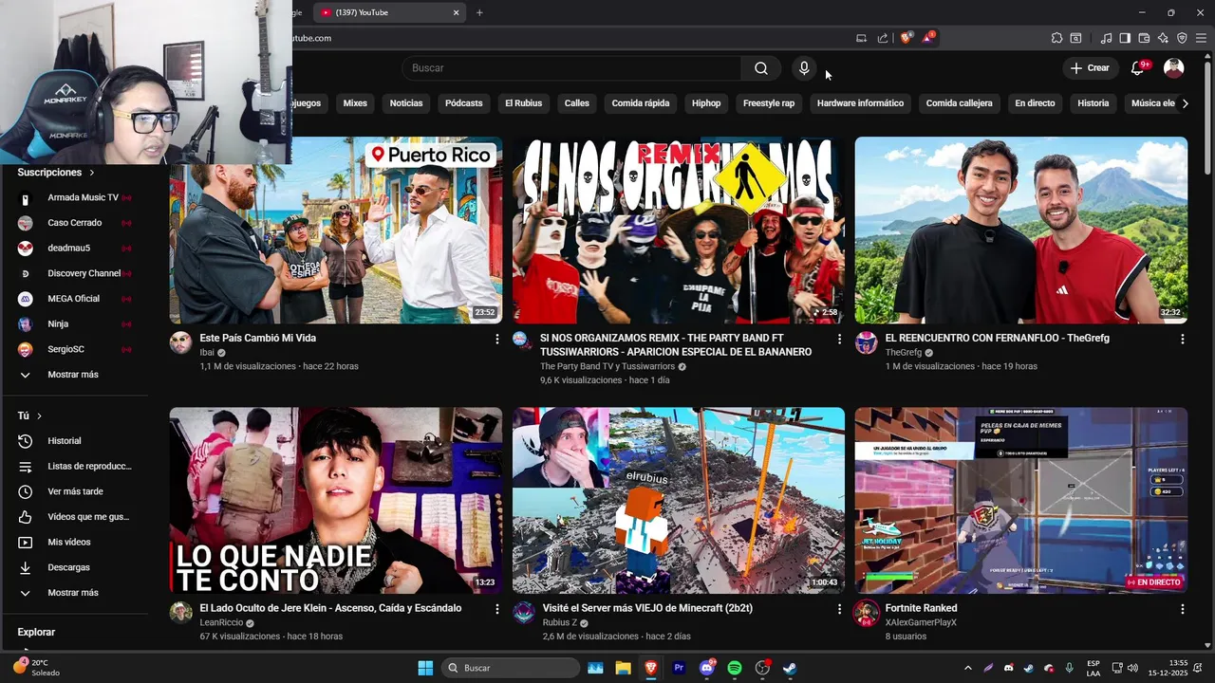The height and width of the screenshot is (683, 1215).
Task: Select the Freestyle rap category chip
Action: click(x=769, y=103)
